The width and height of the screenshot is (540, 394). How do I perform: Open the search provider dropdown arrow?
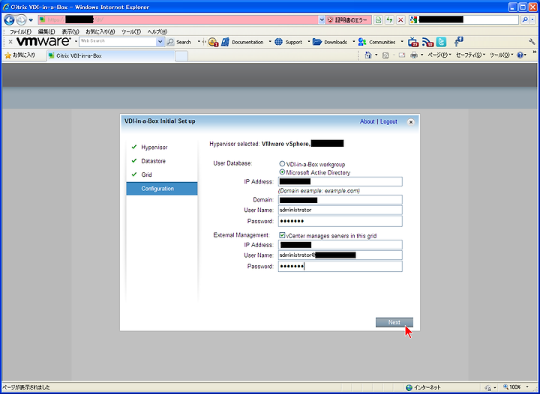coord(532,20)
